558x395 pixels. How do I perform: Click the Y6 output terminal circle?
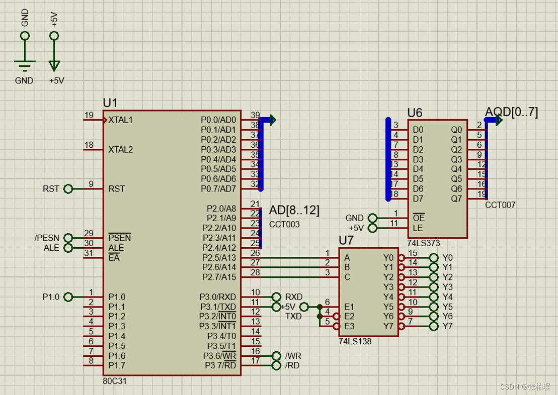433,317
